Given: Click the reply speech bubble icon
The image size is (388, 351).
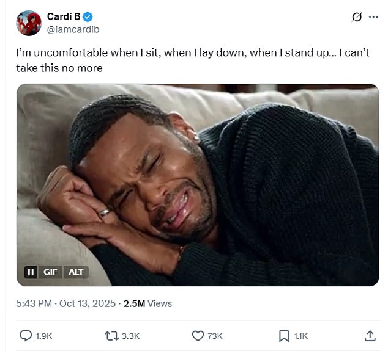Looking at the screenshot, I should pos(26,336).
